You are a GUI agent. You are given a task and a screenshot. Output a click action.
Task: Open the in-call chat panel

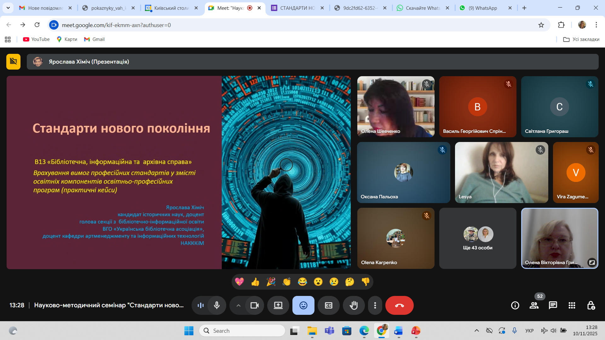[553, 305]
